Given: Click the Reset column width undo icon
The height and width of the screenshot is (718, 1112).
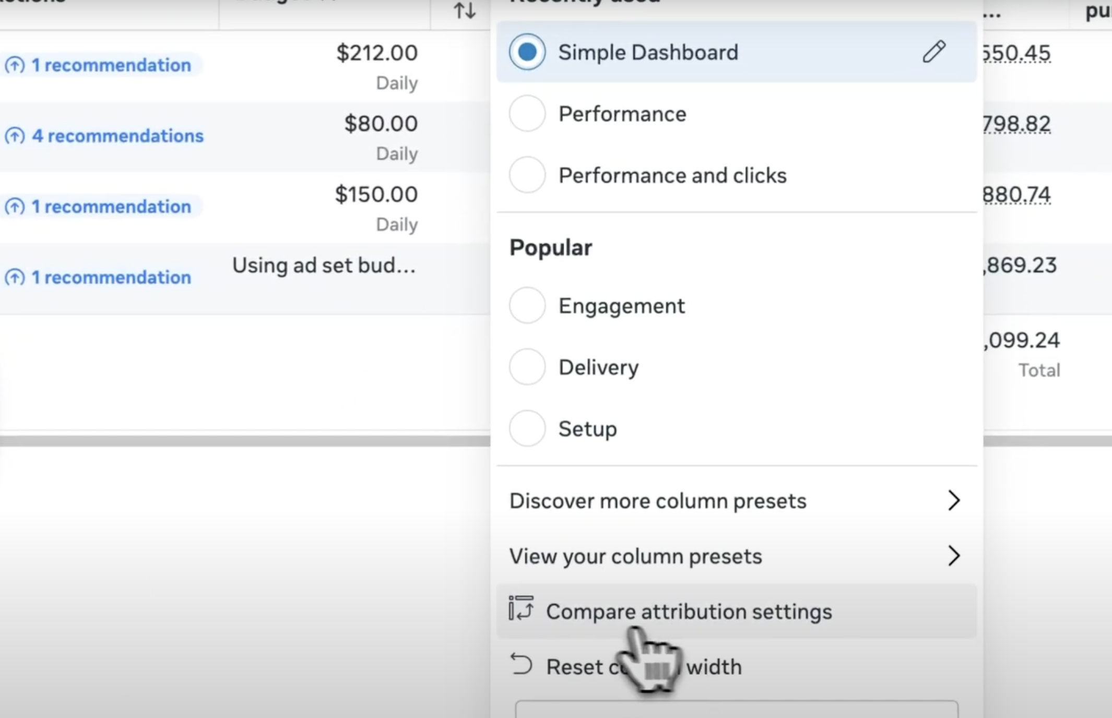Looking at the screenshot, I should point(521,664).
